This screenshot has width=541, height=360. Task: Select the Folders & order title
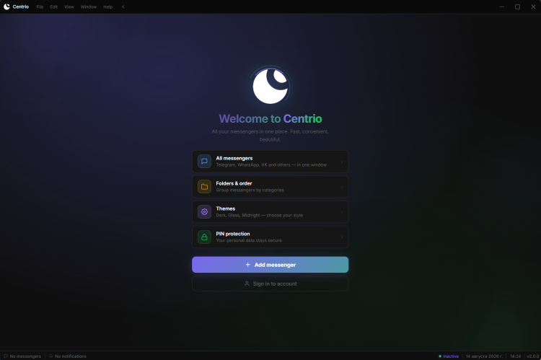tap(234, 183)
